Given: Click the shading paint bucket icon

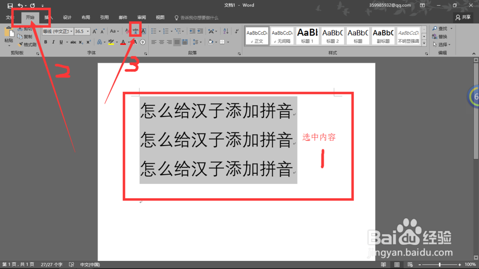Looking at the screenshot, I should pos(210,42).
